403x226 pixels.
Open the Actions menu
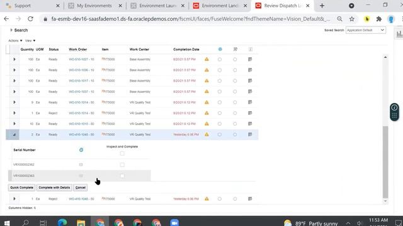coord(15,40)
